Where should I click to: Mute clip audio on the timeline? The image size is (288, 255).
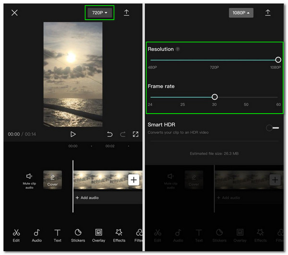[x=29, y=180]
